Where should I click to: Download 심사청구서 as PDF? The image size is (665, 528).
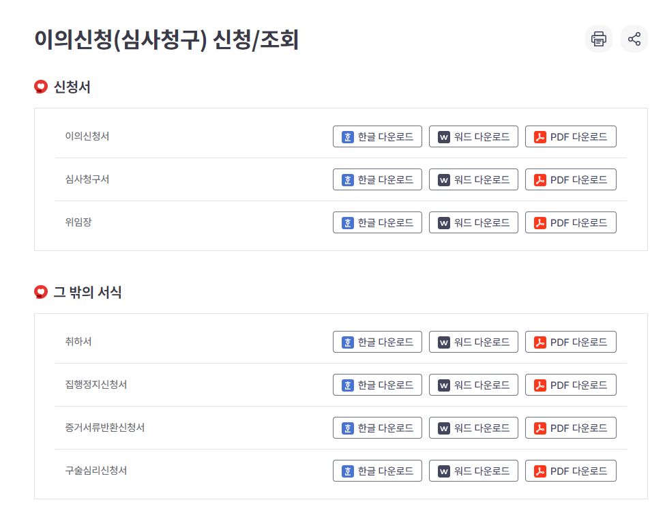pyautogui.click(x=571, y=179)
